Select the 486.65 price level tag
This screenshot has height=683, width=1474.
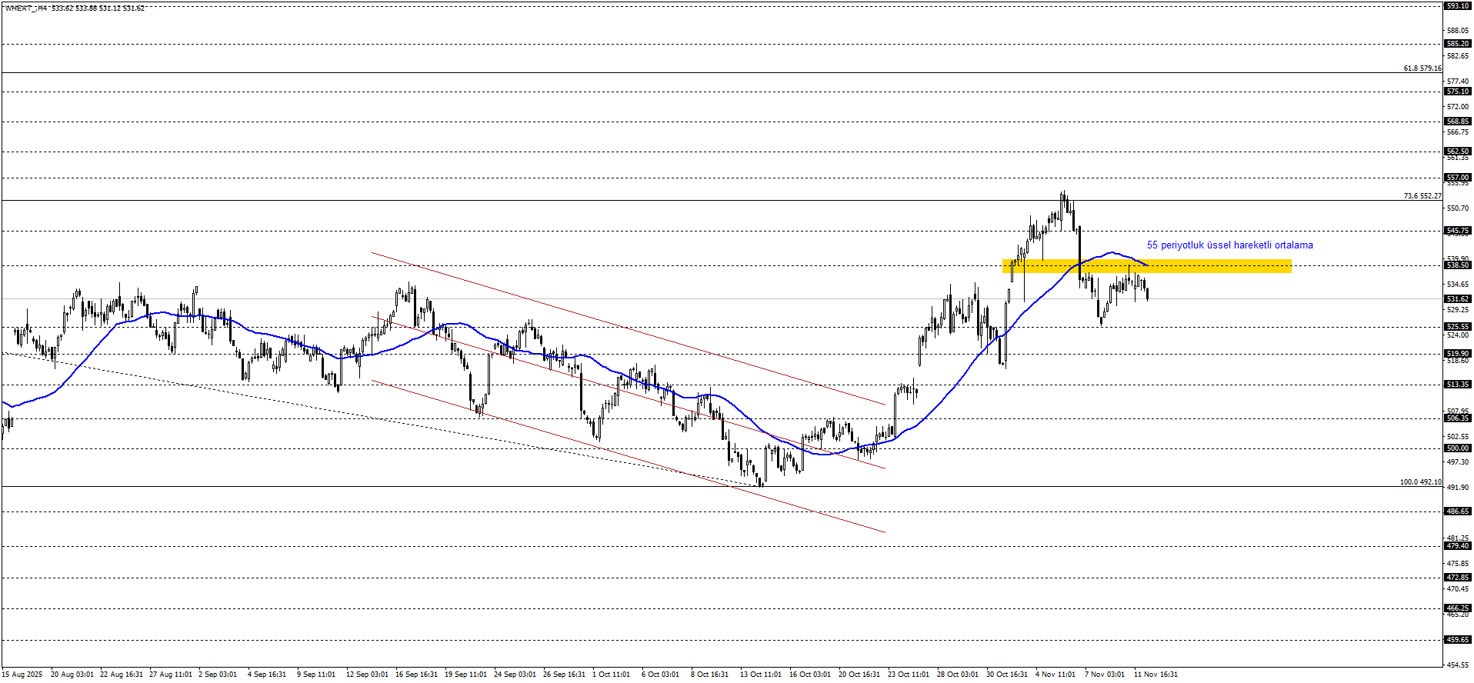click(x=1457, y=511)
